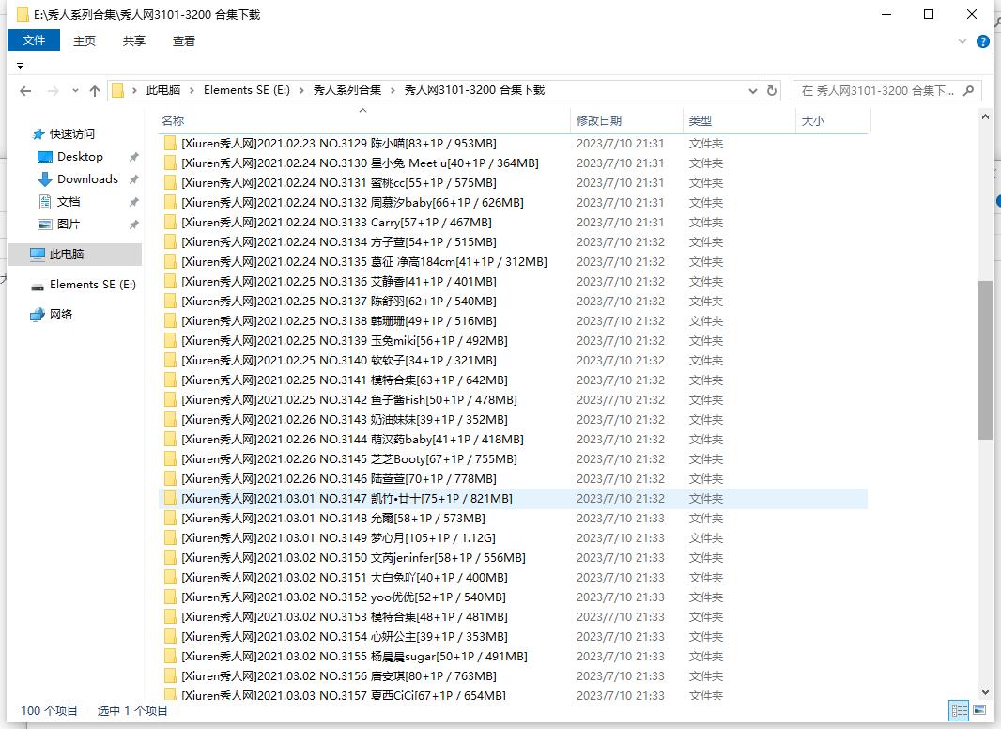Click the scrollbar up arrow

[985, 116]
